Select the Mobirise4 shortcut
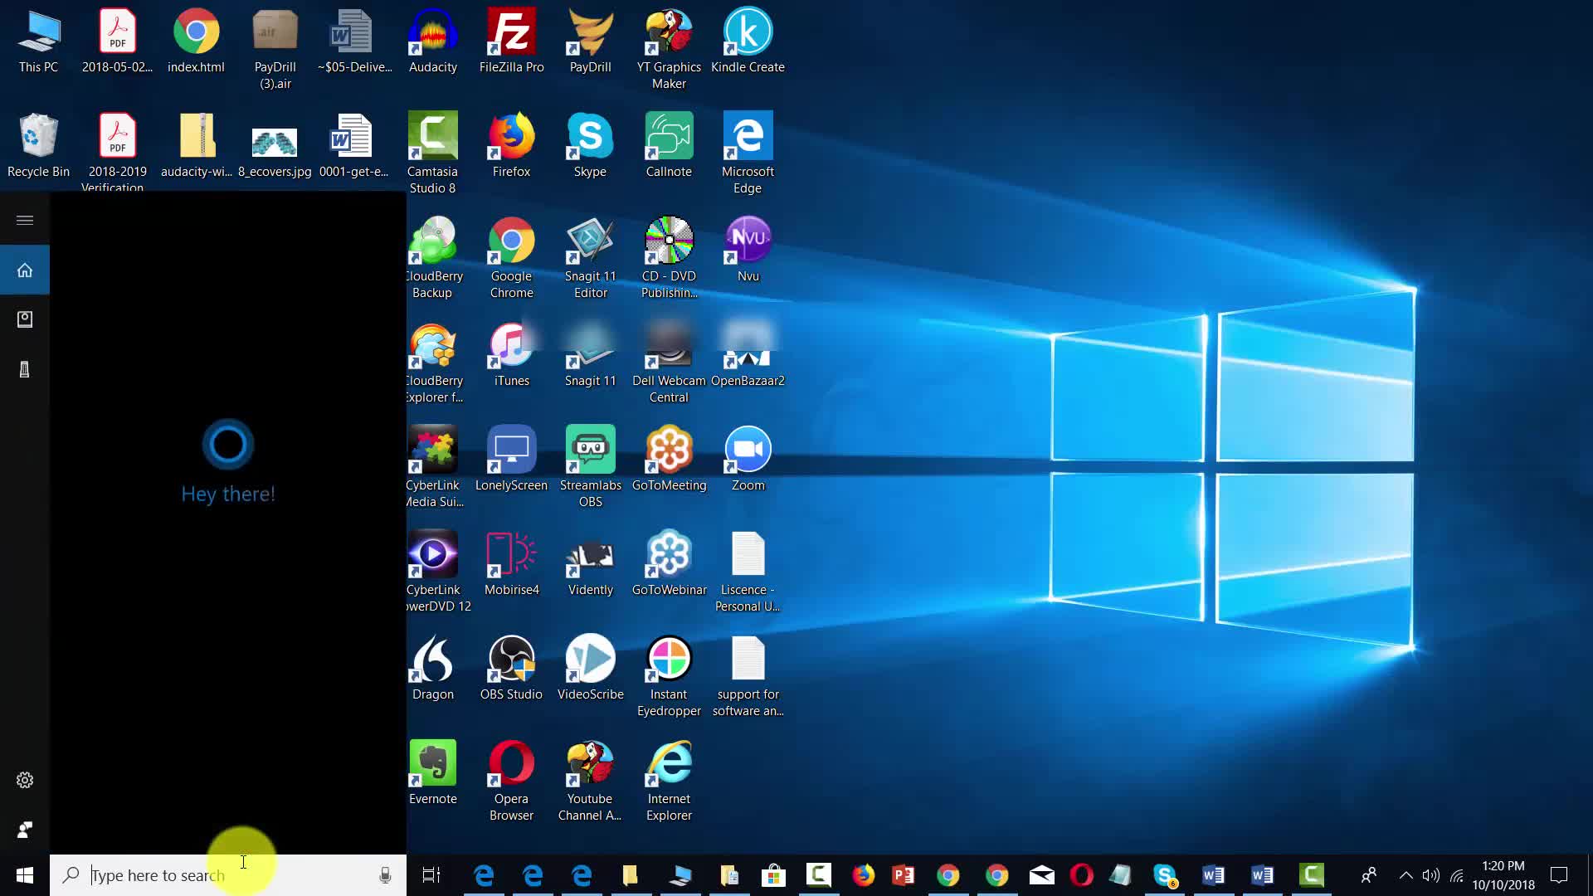The image size is (1593, 896). point(511,563)
